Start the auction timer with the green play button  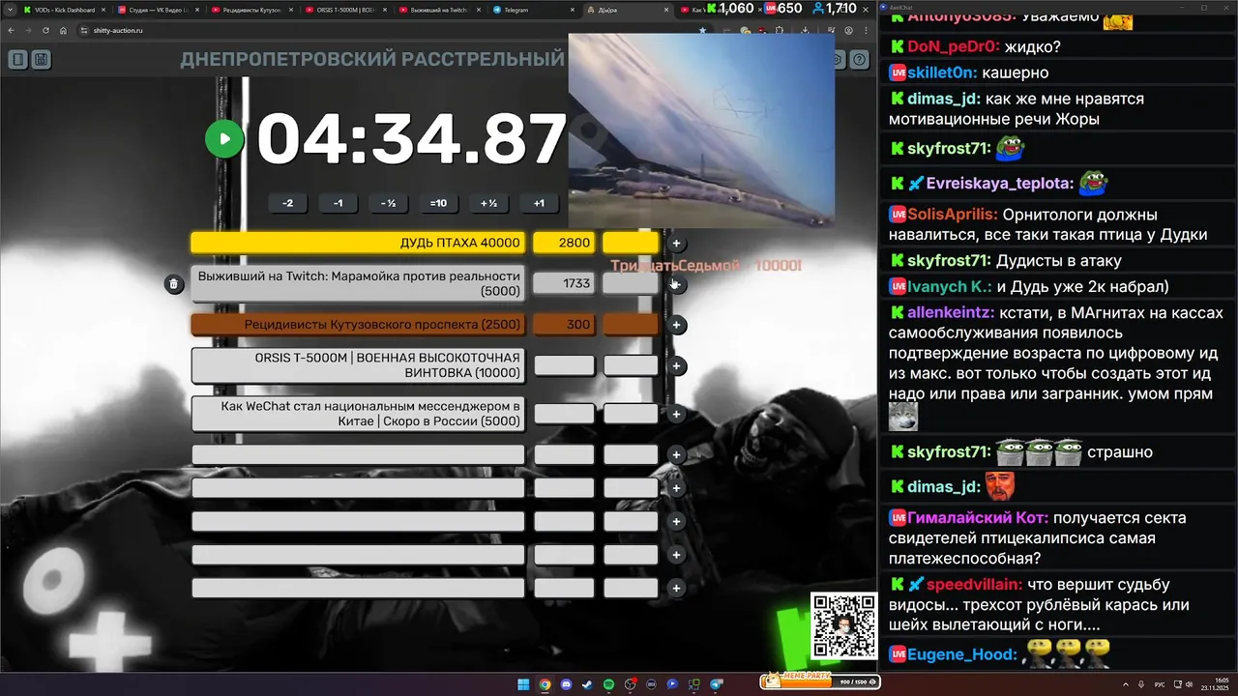224,139
